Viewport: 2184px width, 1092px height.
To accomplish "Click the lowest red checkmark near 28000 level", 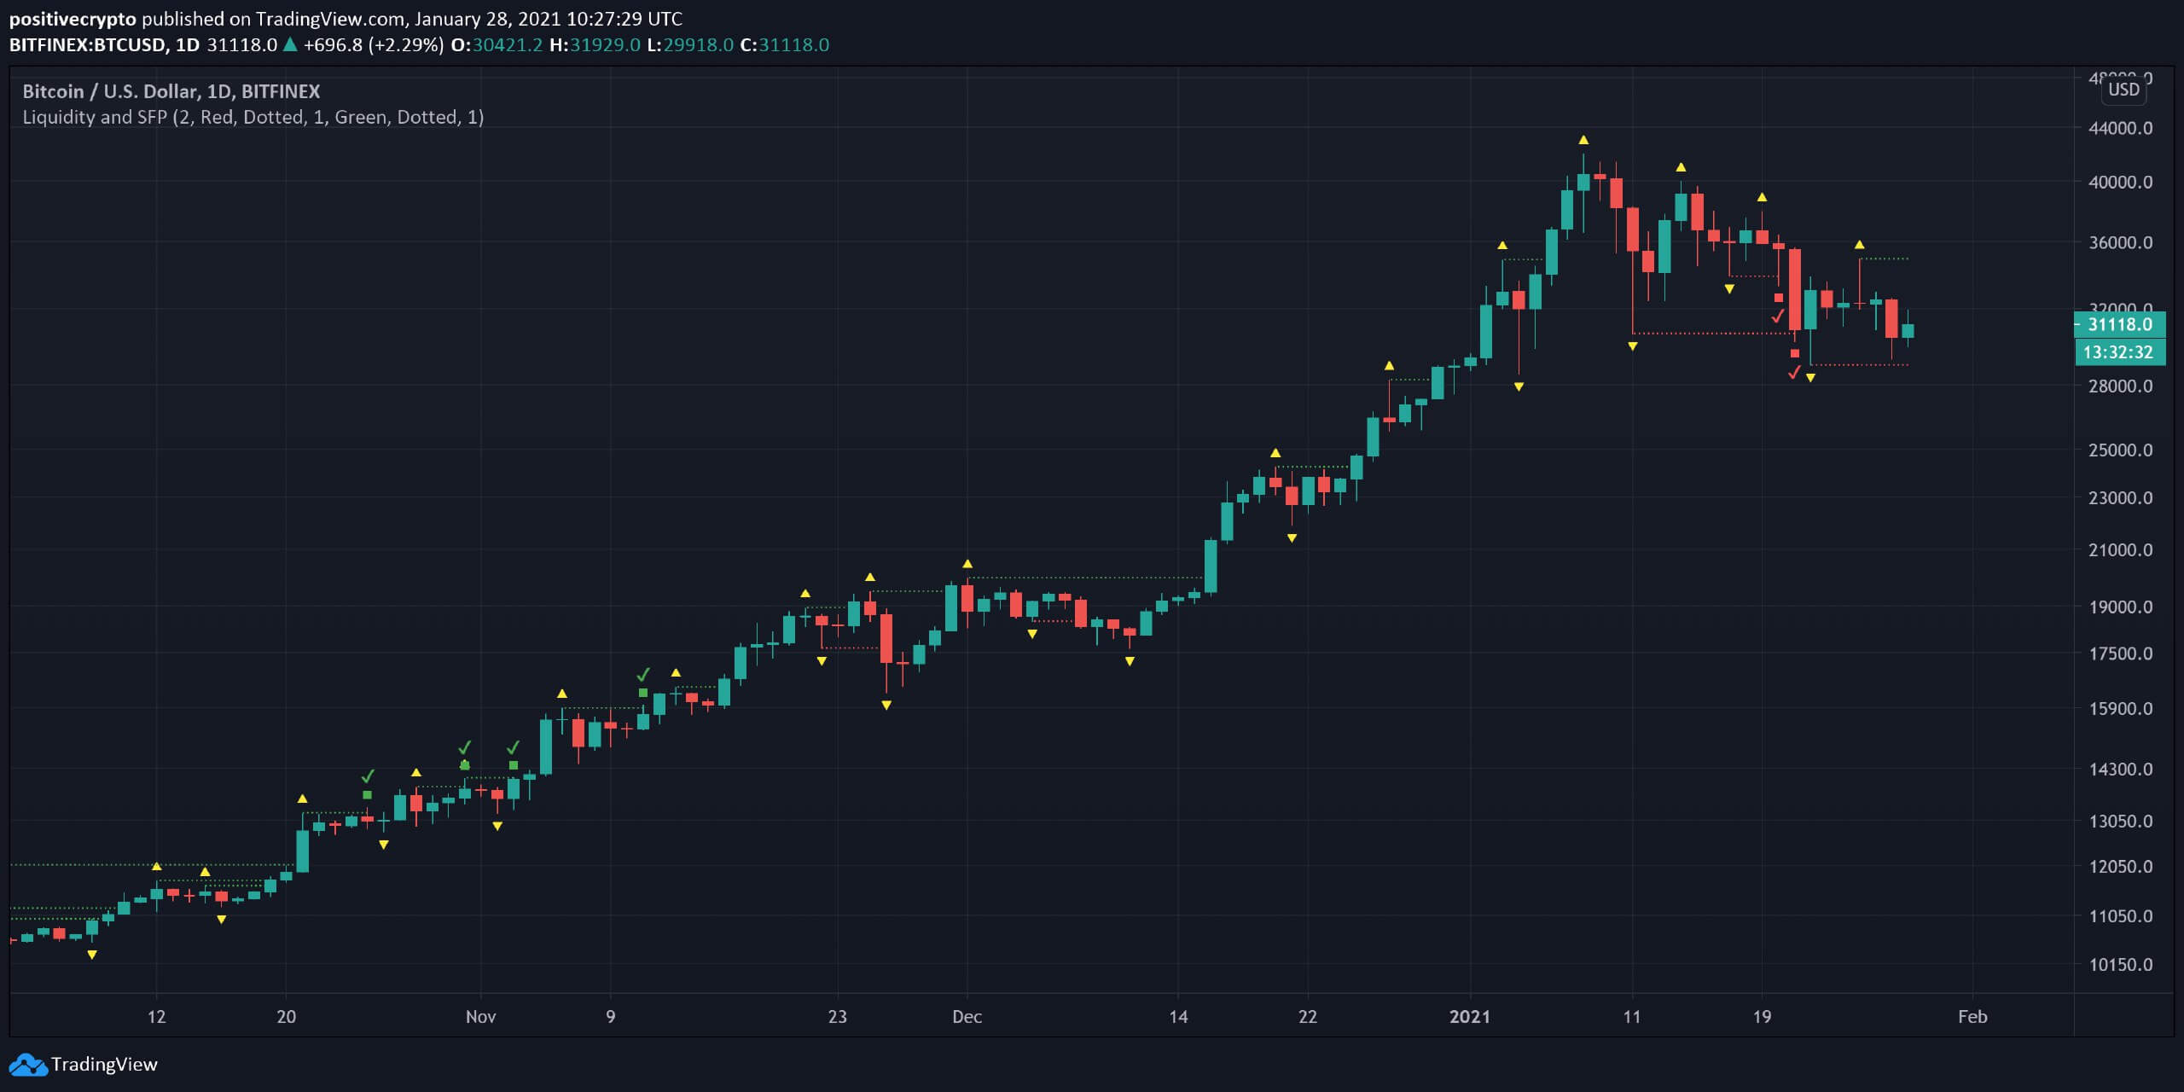I will coord(1794,372).
